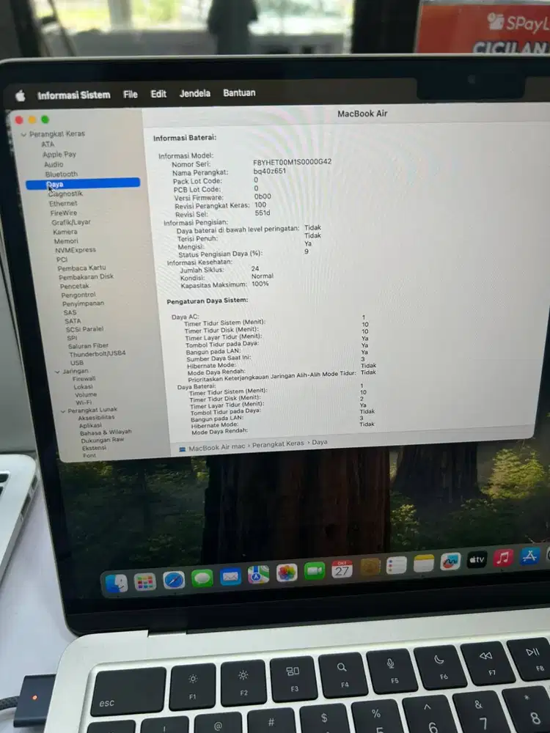Select Wi-Fi under Jaringan
The image size is (550, 733).
84,402
